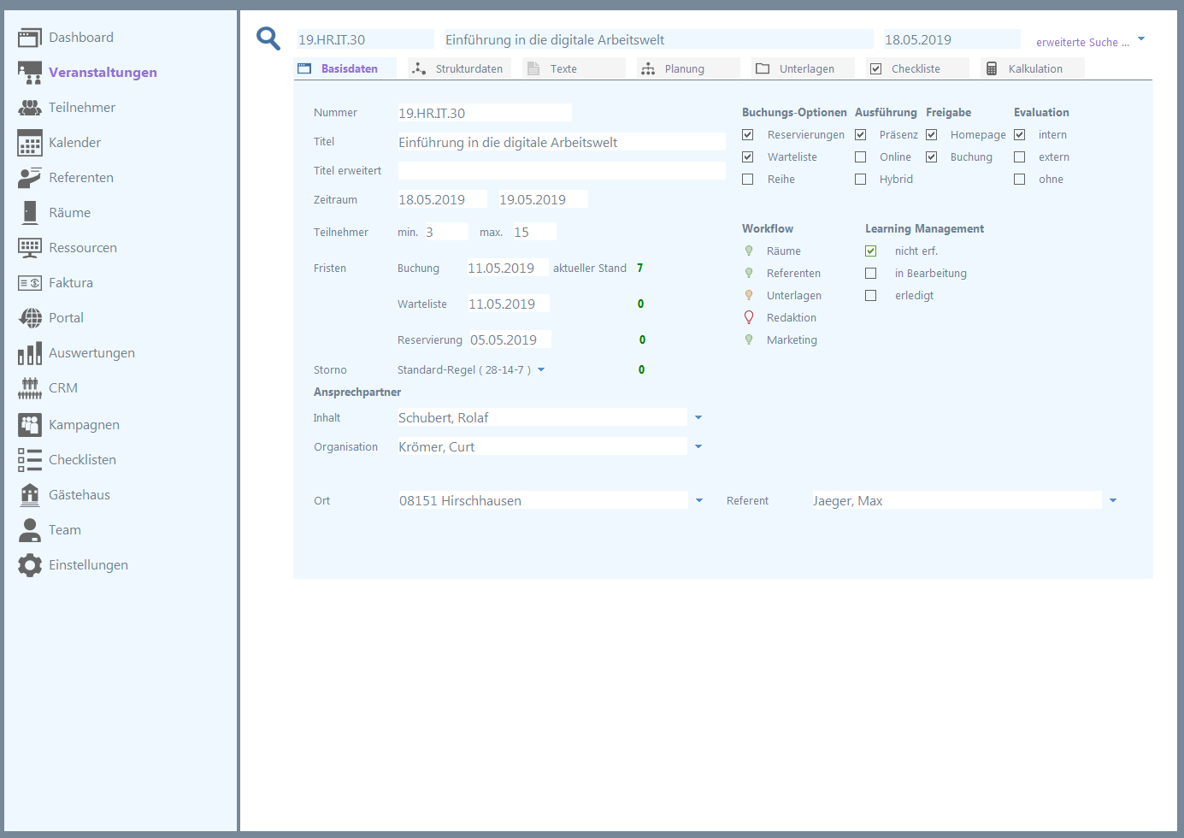Select the Veranstaltungen sidebar icon

click(30, 73)
